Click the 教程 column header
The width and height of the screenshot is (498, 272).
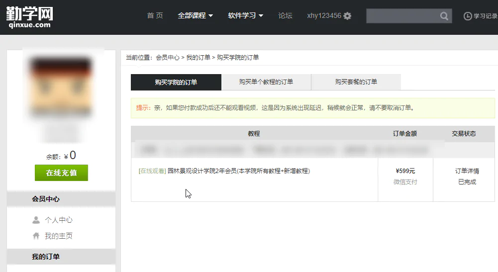pos(254,134)
